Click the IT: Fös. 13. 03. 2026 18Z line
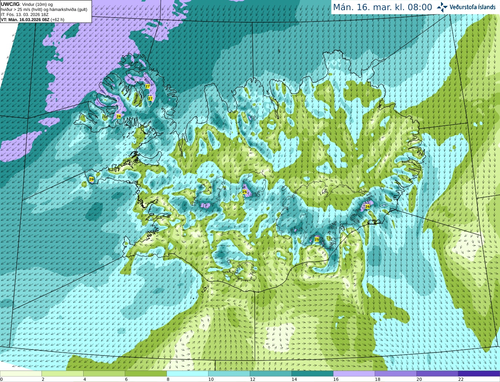This screenshot has width=500, height=382. [25, 14]
